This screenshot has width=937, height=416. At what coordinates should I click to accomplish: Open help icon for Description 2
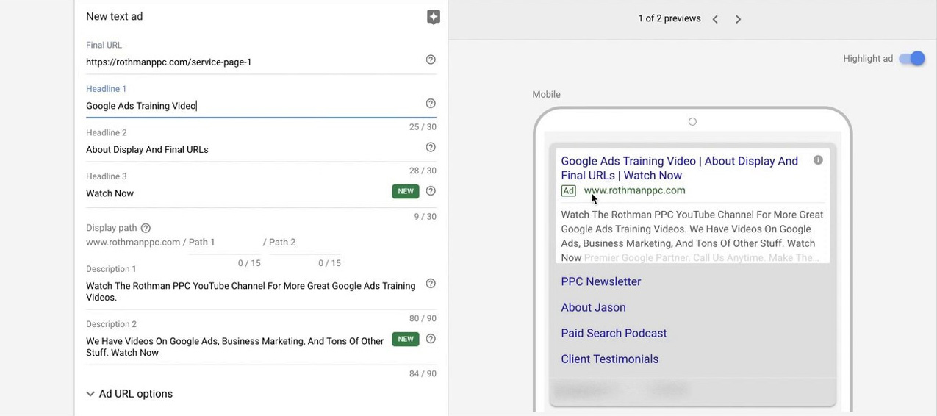tap(431, 339)
